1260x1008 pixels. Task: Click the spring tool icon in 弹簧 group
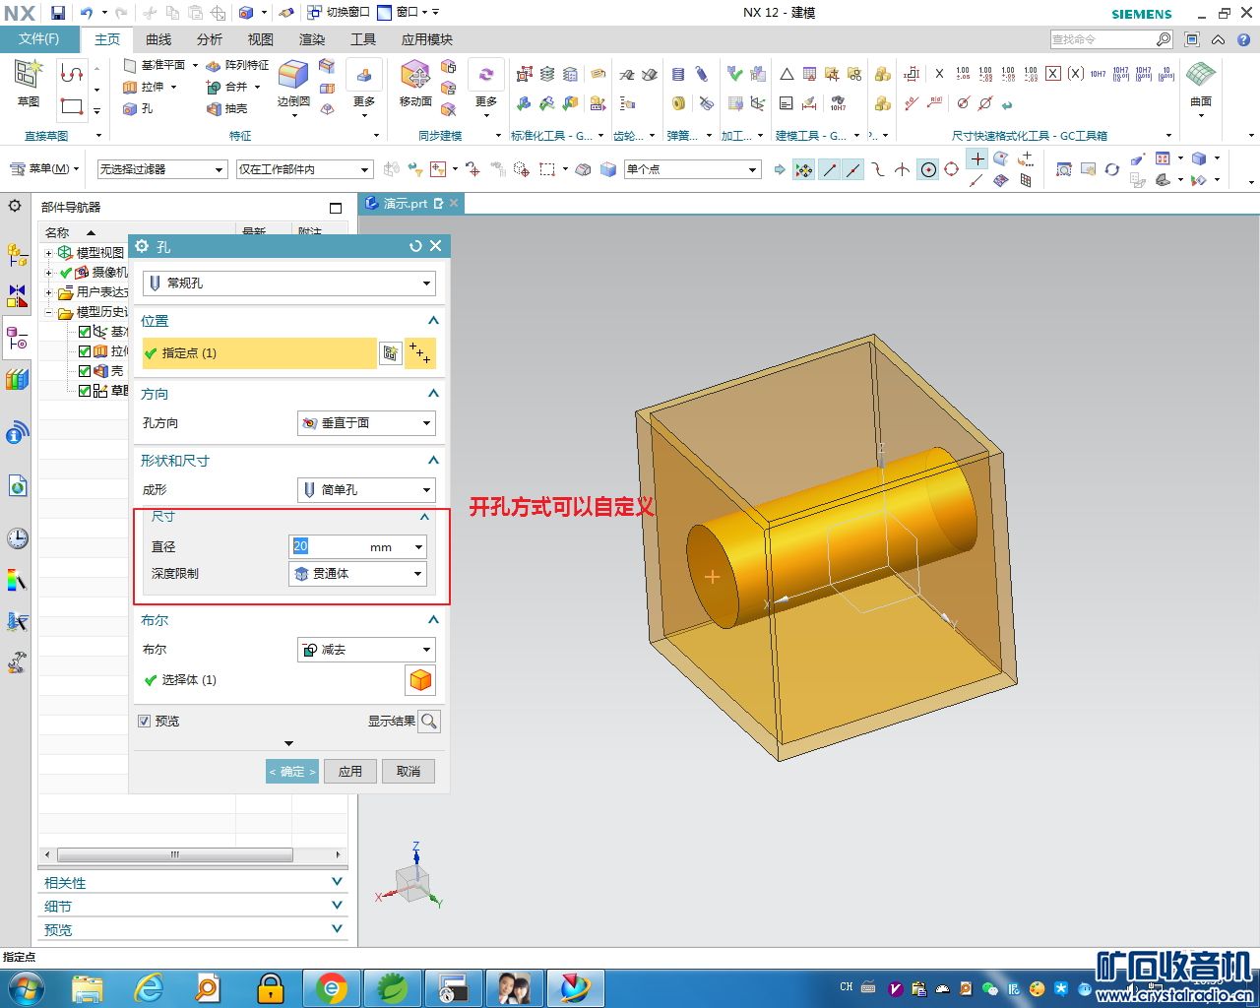coord(678,75)
